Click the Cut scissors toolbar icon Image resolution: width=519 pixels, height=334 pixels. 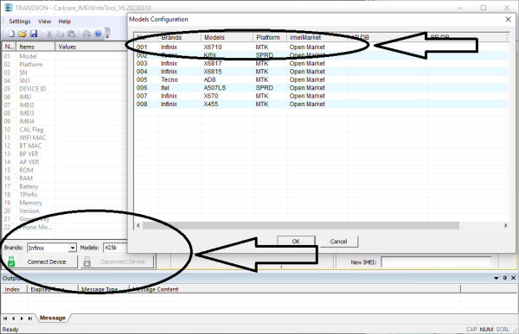(49, 34)
